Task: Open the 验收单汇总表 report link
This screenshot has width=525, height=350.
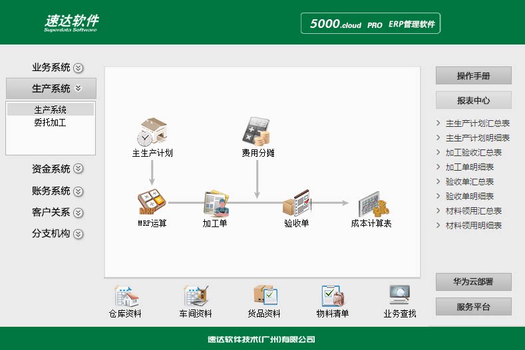Action: coord(469,181)
